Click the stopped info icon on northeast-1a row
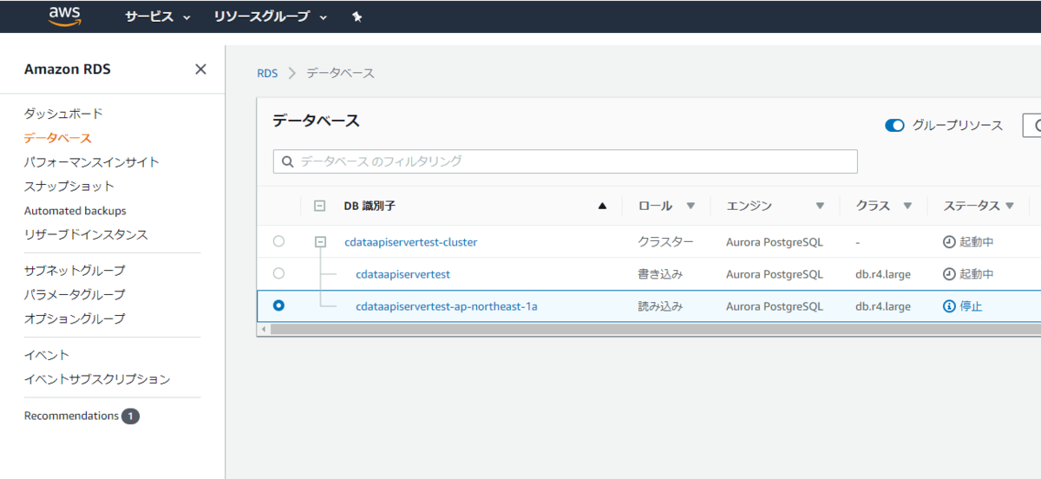Viewport: 1041px width, 479px height. (x=949, y=306)
